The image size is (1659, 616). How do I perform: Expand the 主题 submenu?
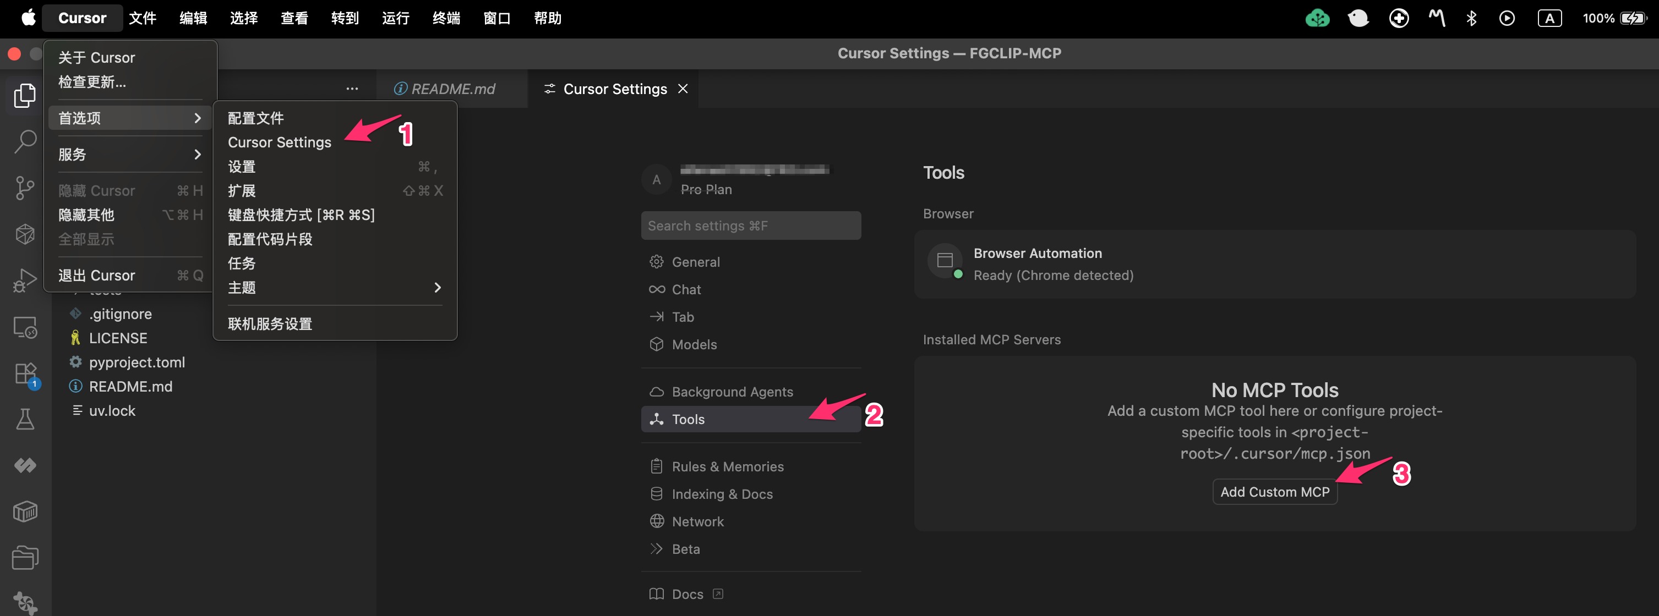[x=334, y=288]
